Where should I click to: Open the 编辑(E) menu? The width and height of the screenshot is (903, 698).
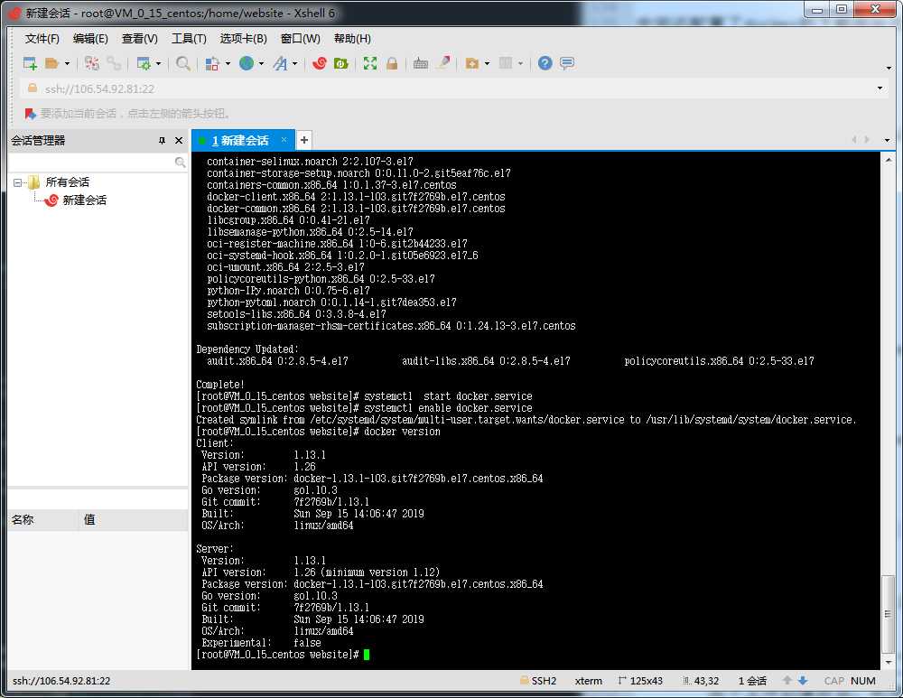(90, 39)
